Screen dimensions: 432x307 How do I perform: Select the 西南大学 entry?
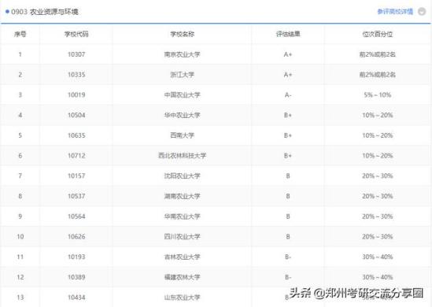182,135
